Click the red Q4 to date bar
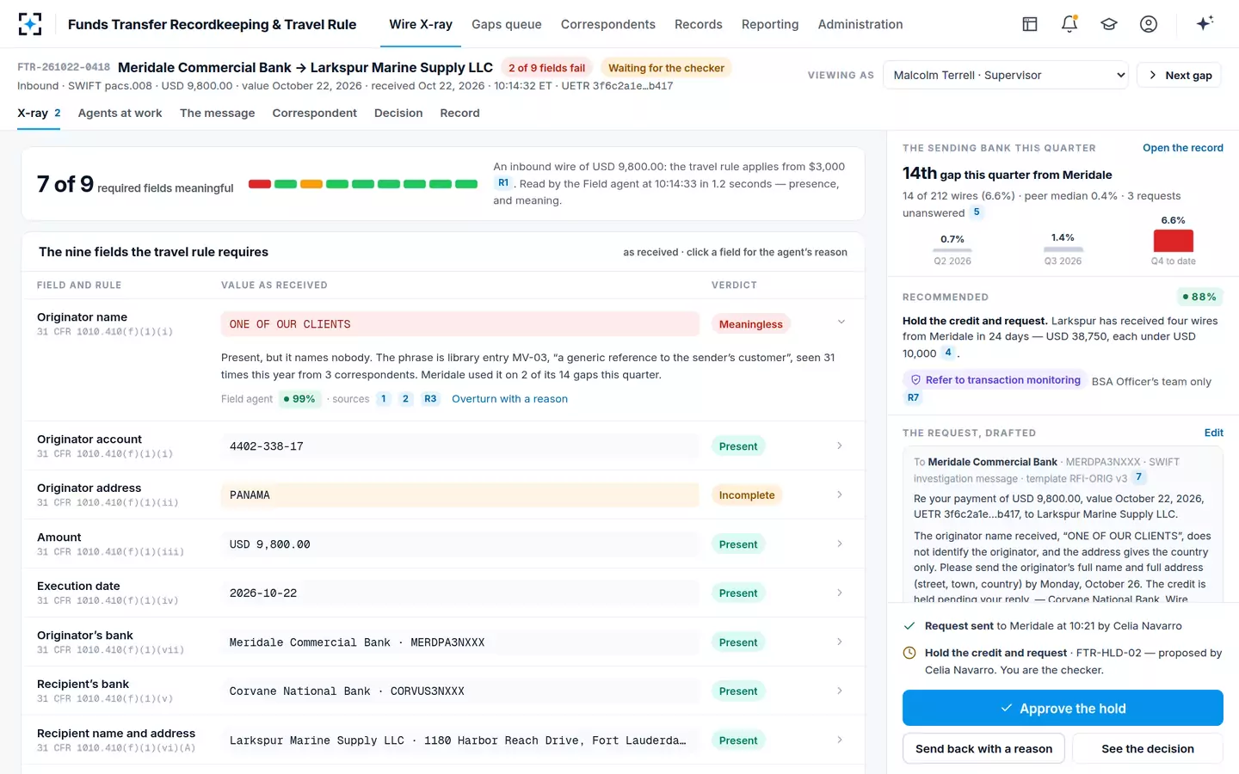This screenshot has width=1239, height=774. point(1173,241)
